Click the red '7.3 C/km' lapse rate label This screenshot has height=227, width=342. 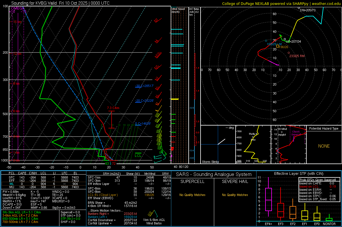click(x=113, y=108)
